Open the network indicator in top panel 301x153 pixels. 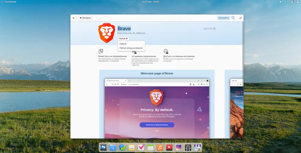click(x=287, y=2)
